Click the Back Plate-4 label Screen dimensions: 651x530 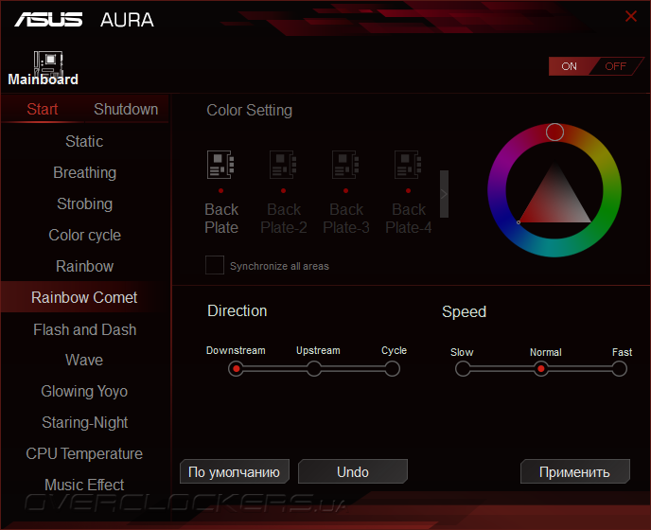click(409, 219)
